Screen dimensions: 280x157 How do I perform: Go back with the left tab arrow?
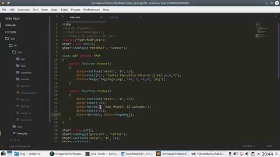point(56,17)
